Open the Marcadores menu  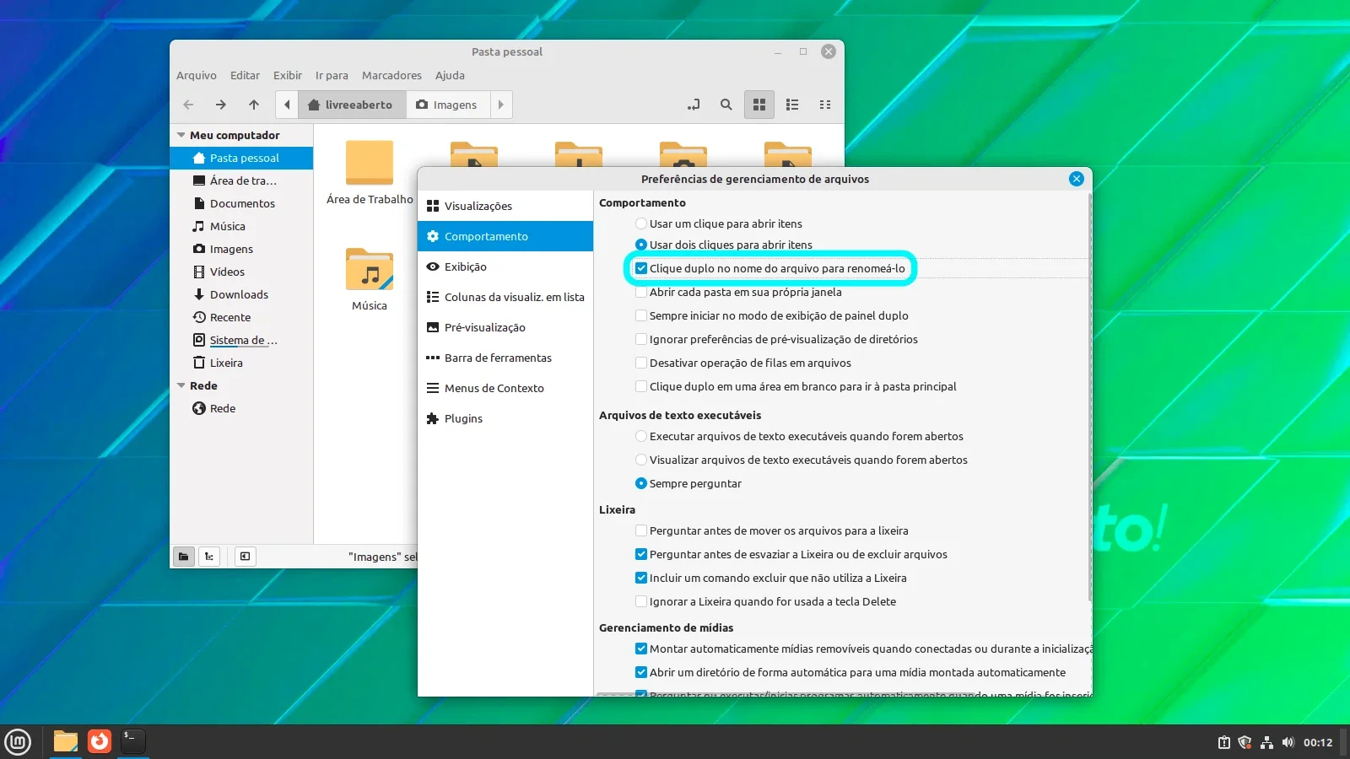(391, 75)
